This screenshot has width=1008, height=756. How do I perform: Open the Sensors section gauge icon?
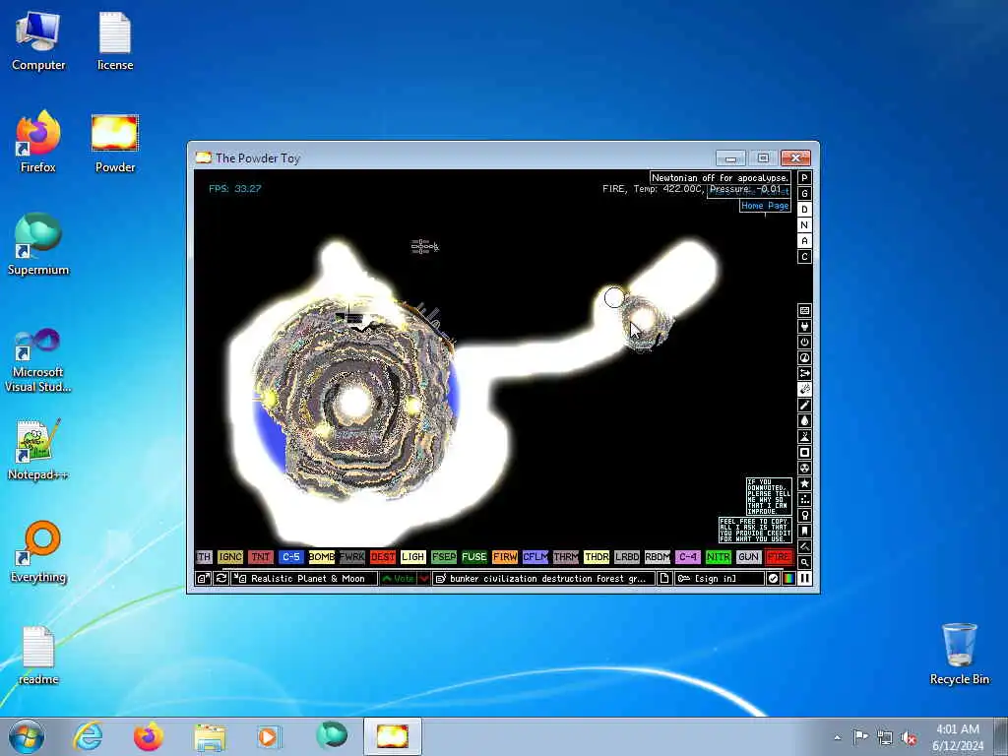point(804,358)
